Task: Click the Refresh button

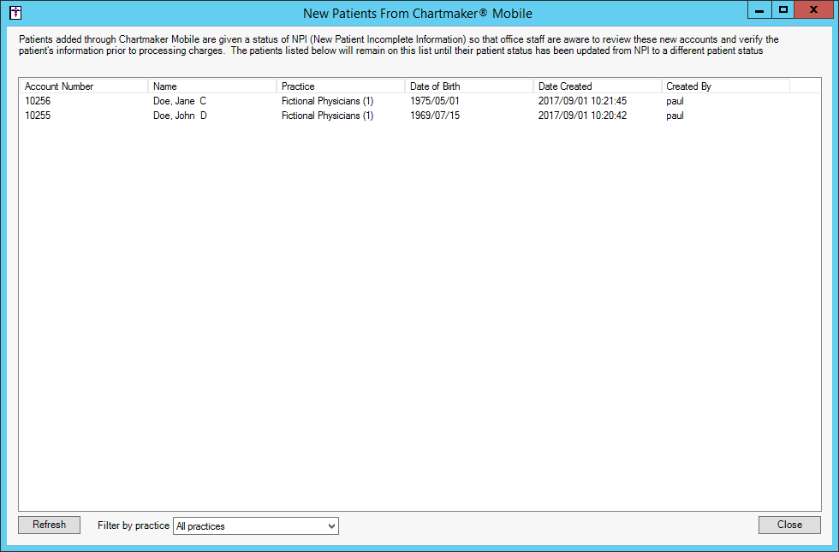Action: click(x=50, y=525)
